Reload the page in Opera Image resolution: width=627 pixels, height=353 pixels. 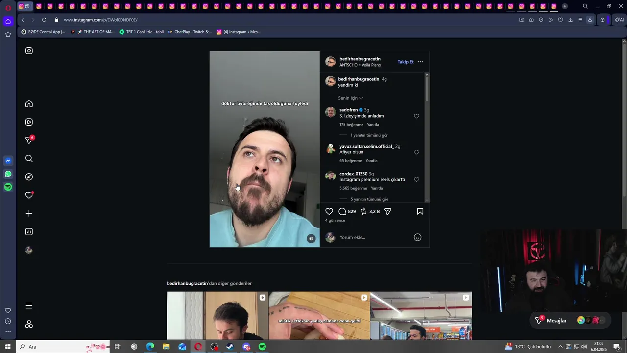[44, 20]
